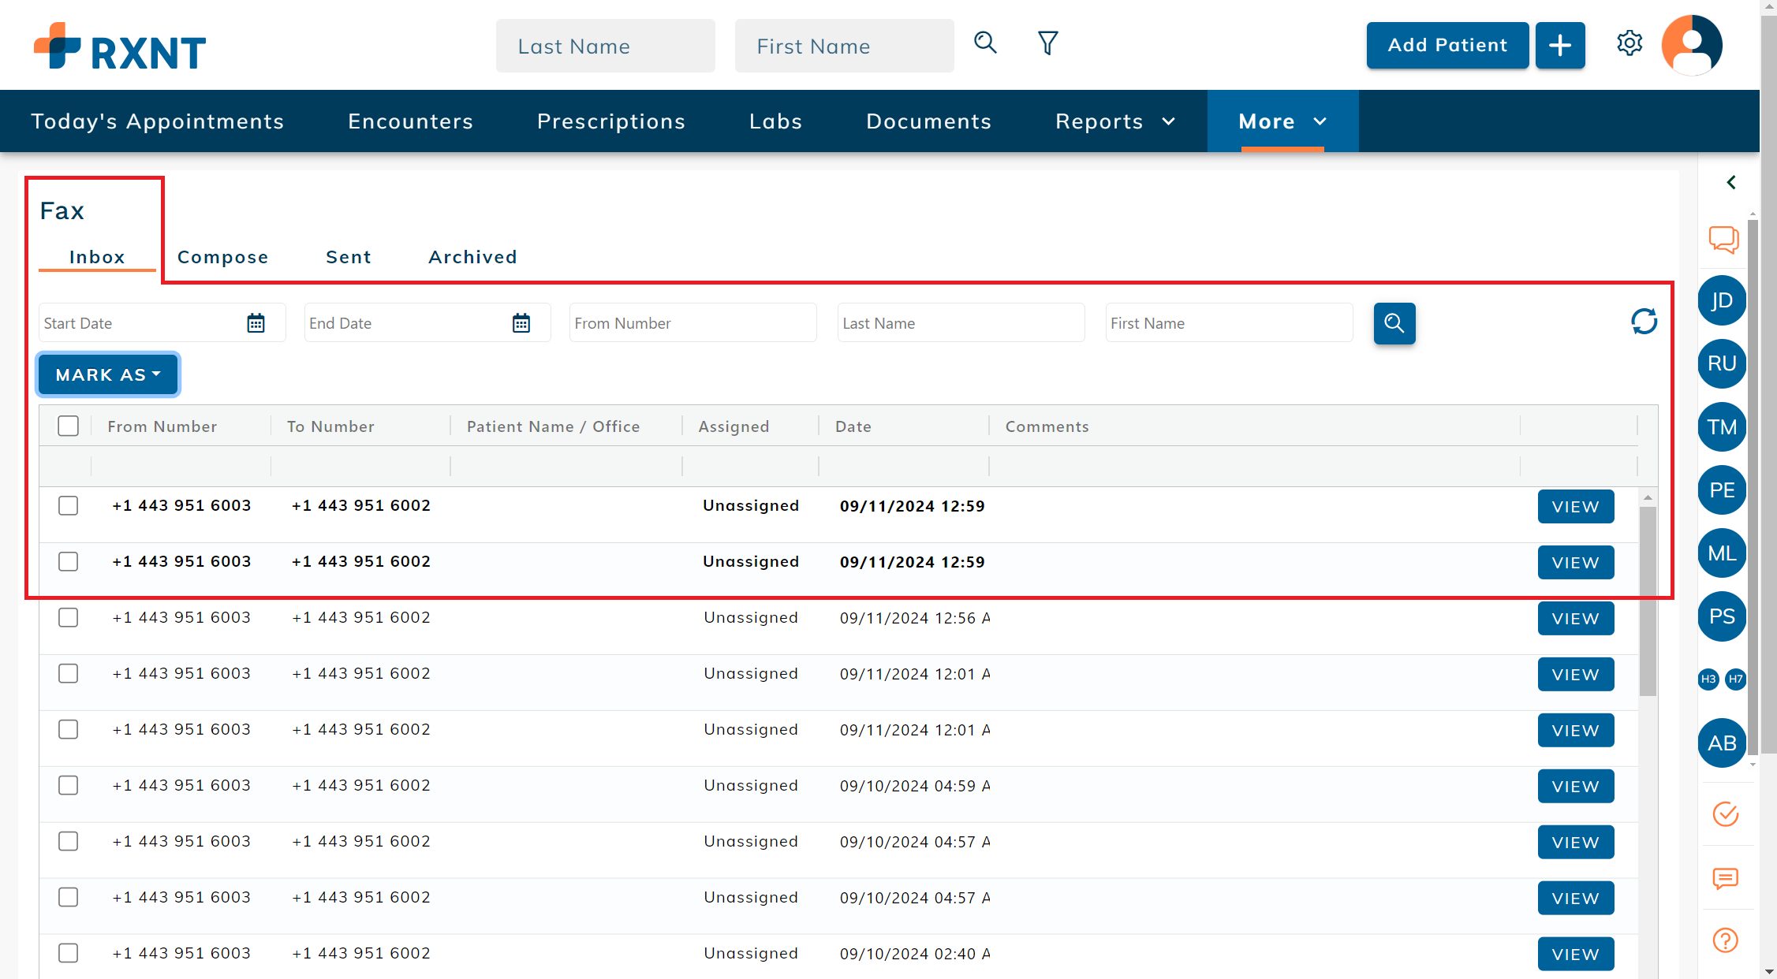Screen dimensions: 1777x979
Task: Click the plus button beside Add Patient
Action: pyautogui.click(x=1559, y=46)
